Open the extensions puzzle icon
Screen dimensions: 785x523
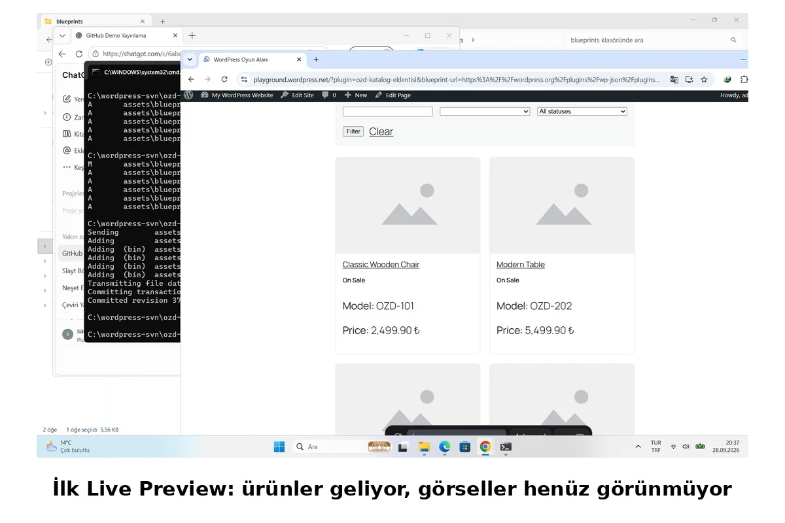pyautogui.click(x=744, y=79)
